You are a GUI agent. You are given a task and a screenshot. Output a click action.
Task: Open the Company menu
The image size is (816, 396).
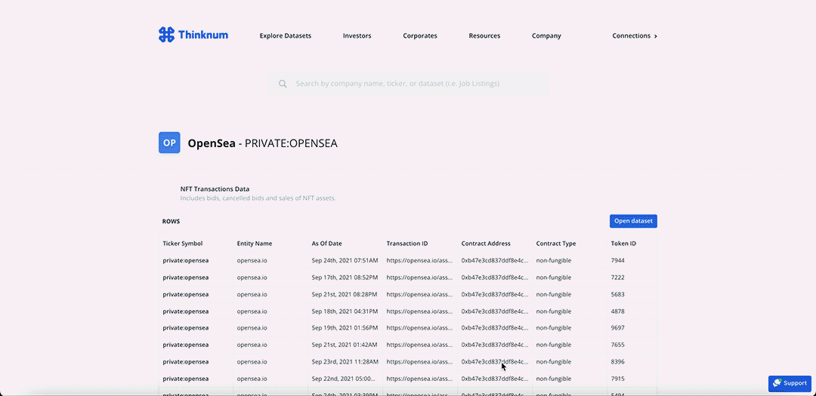point(546,36)
